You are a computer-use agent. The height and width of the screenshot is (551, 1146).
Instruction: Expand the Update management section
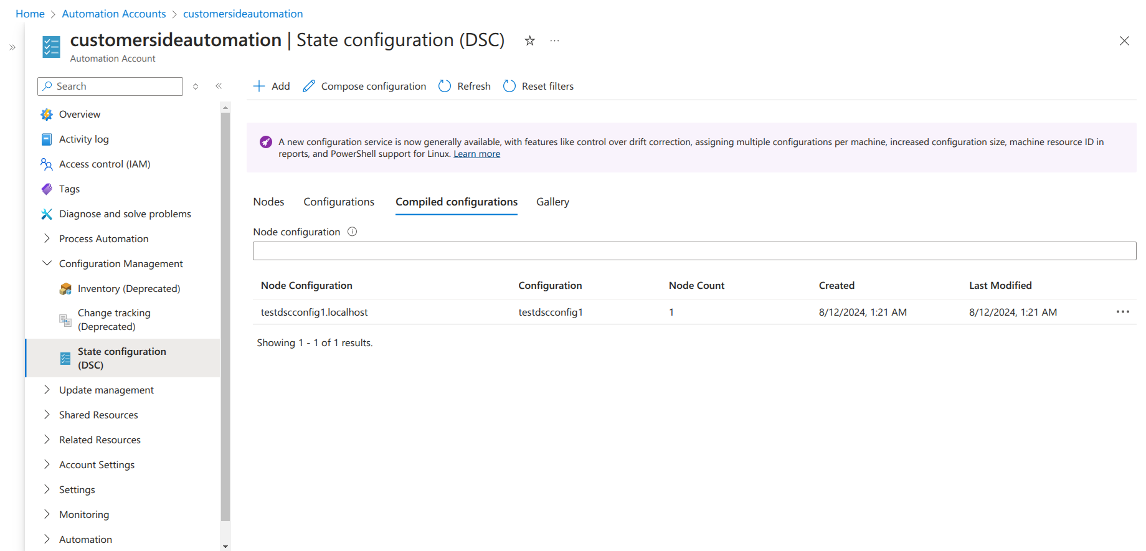(x=47, y=390)
